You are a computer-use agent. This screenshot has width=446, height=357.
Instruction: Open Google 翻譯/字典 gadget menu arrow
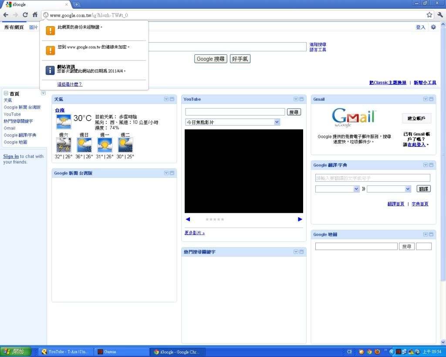tap(426, 165)
